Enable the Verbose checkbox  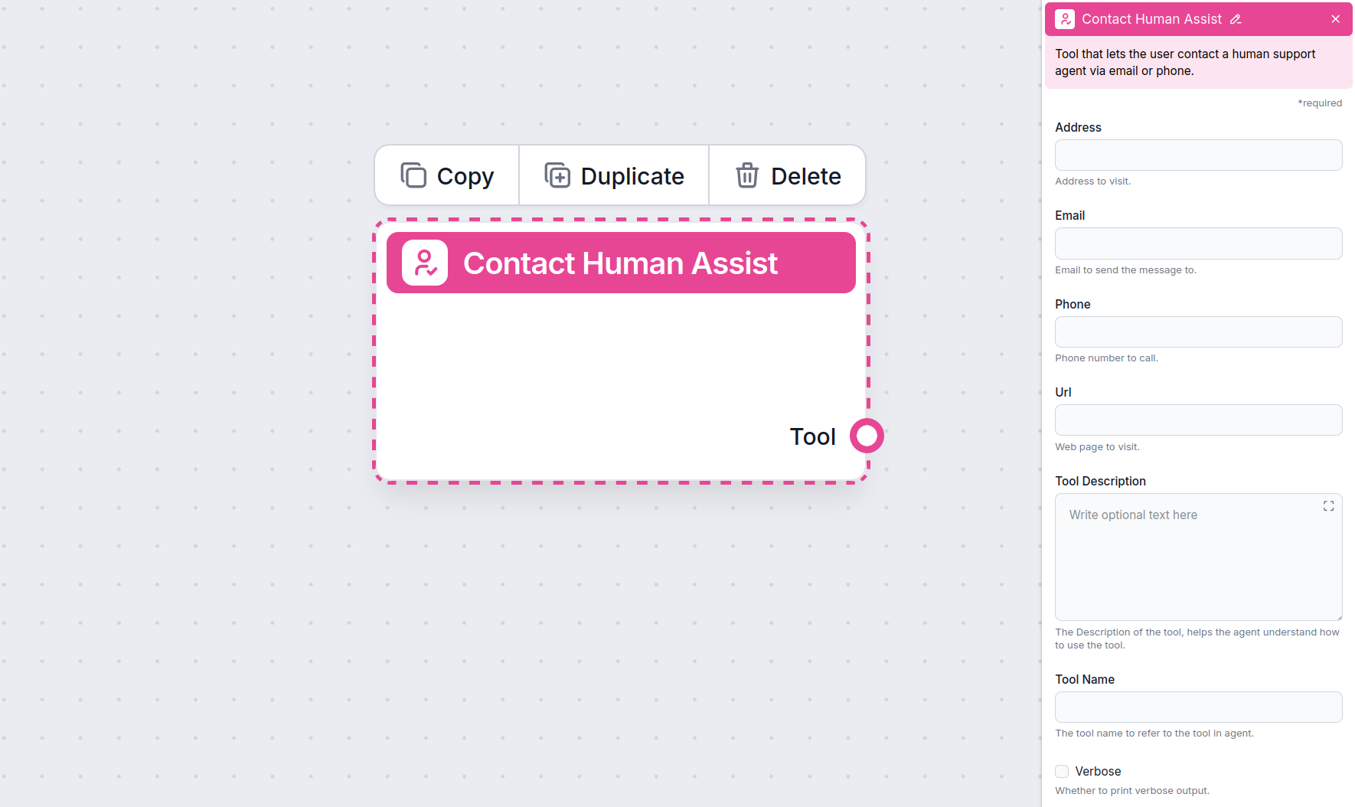point(1061,771)
